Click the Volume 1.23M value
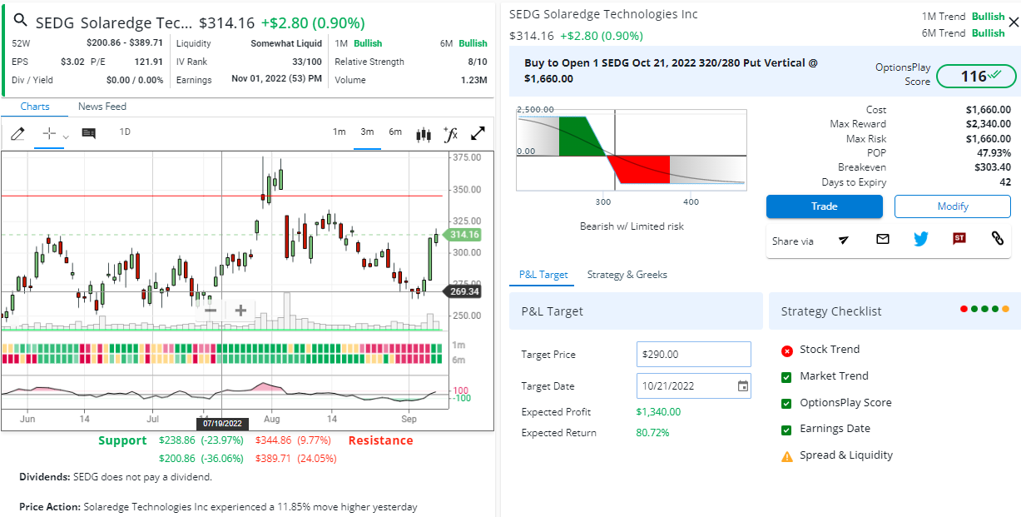1021x517 pixels. point(474,80)
